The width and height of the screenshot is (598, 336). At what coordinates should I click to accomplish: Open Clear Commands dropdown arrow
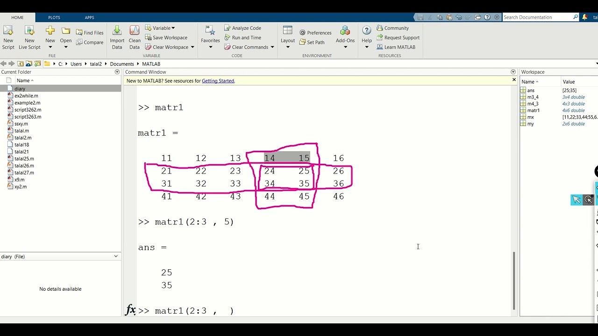click(x=272, y=47)
